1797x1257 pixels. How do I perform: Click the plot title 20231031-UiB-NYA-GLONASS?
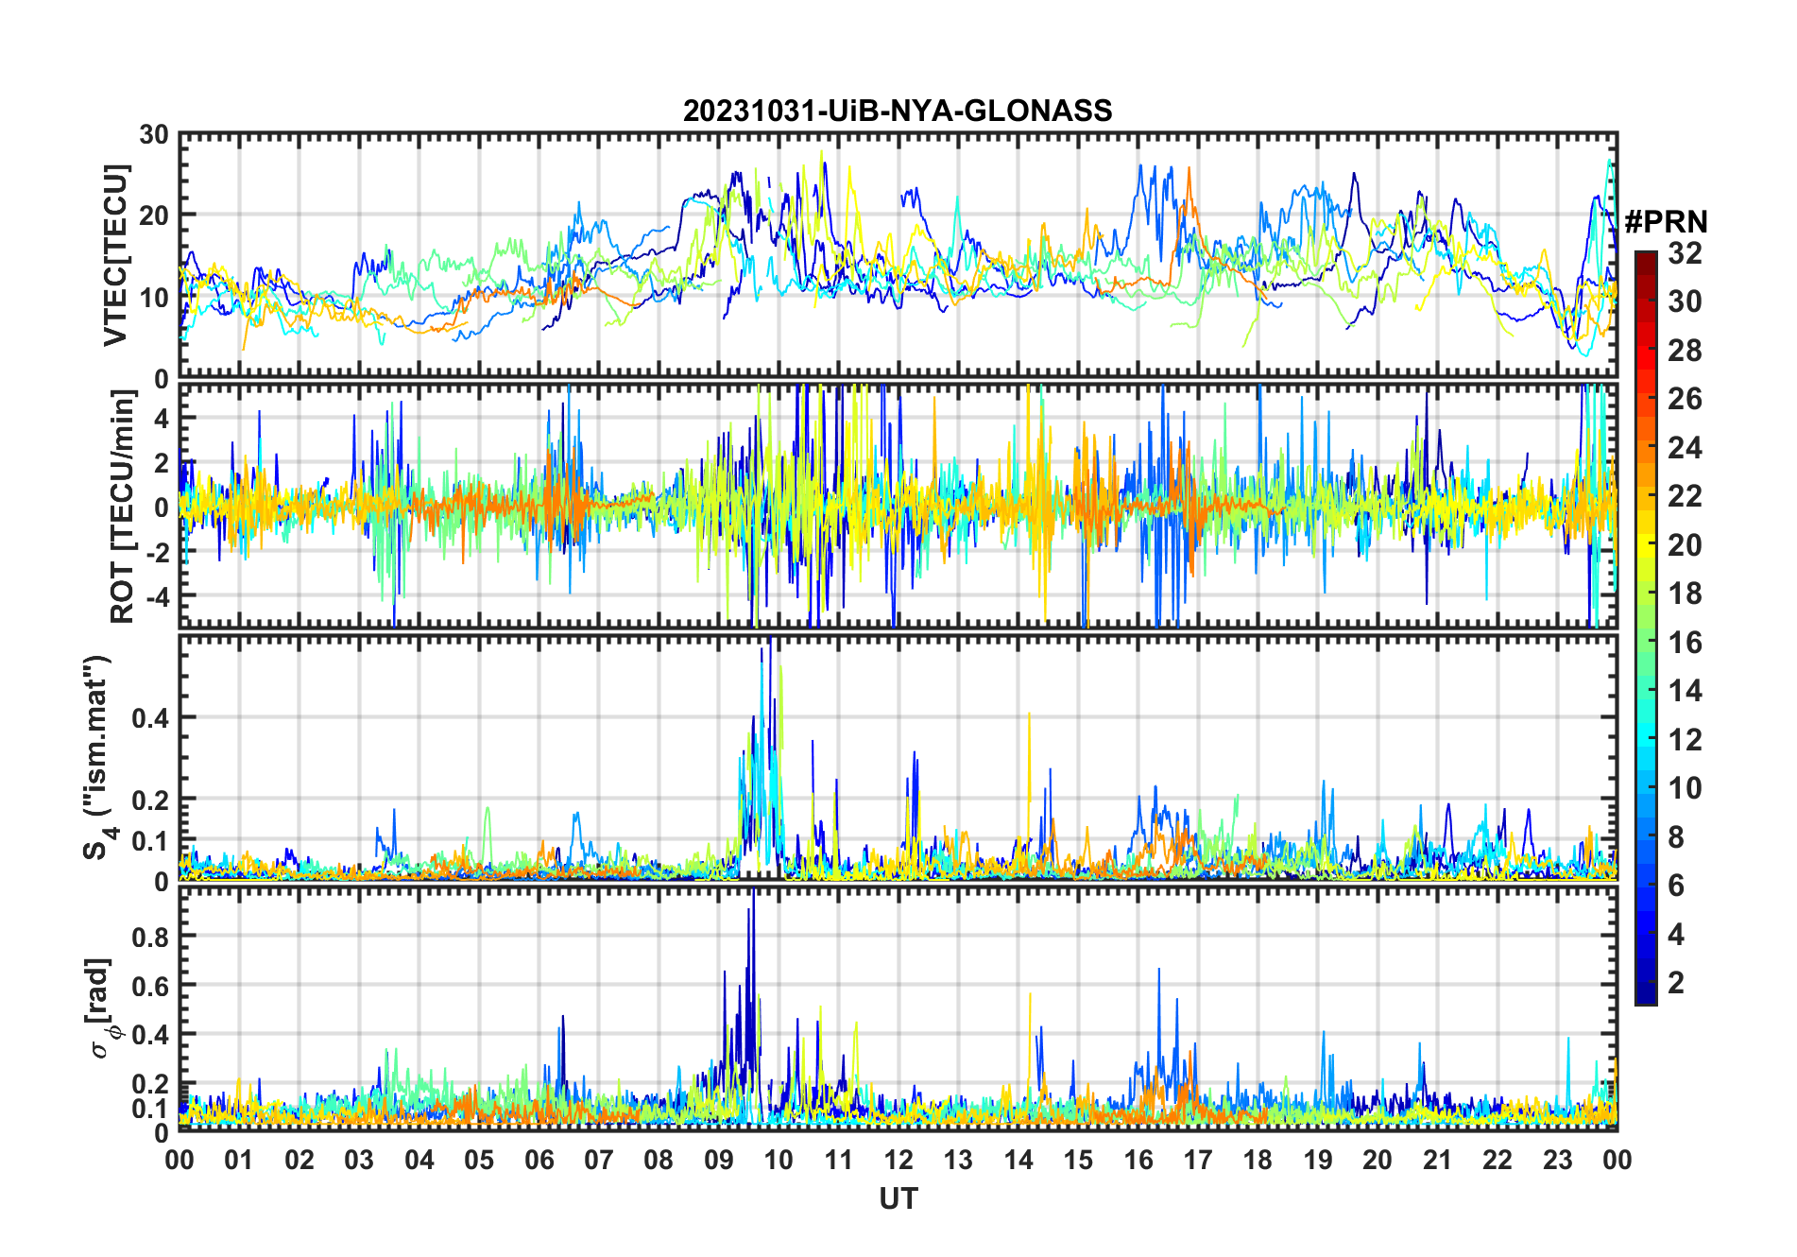pyautogui.click(x=898, y=112)
